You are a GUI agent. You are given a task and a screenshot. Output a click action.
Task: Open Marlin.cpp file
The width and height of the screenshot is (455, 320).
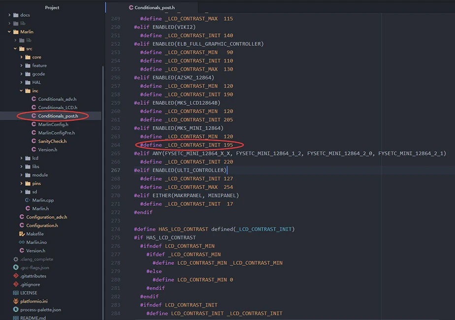(x=43, y=200)
